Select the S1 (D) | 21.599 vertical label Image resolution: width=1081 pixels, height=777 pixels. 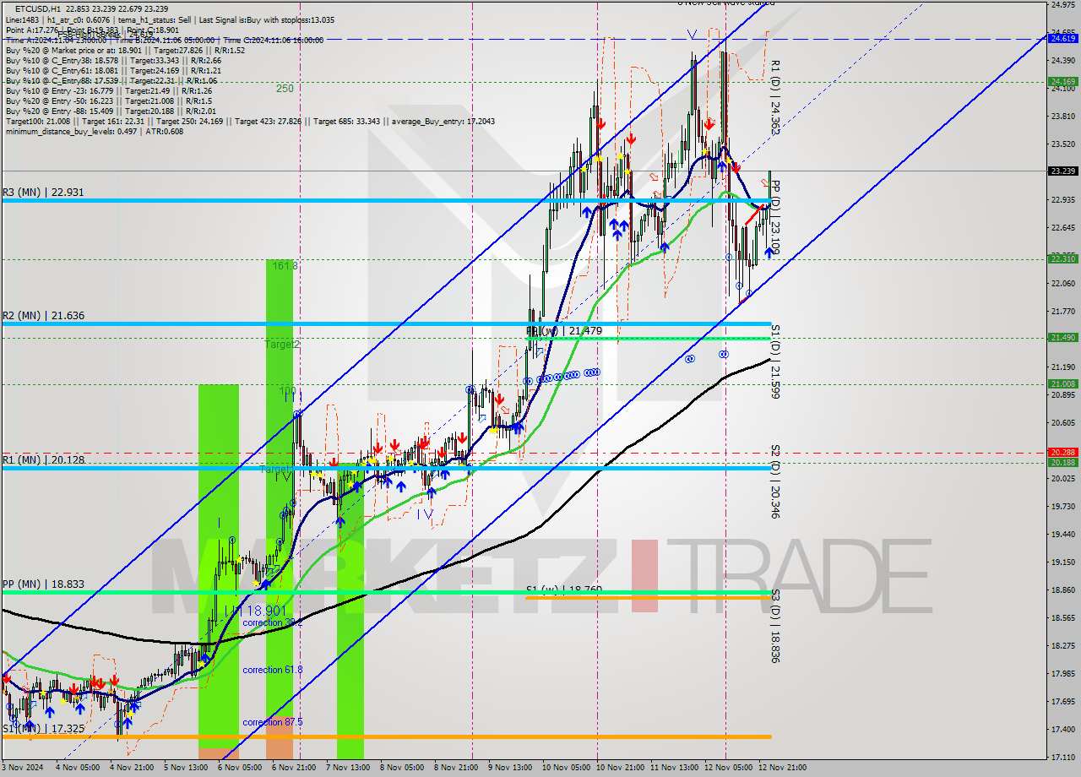[774, 361]
